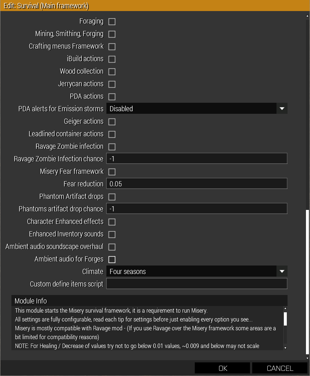Open PDA alerts for Emission storms dropdown

282,109
